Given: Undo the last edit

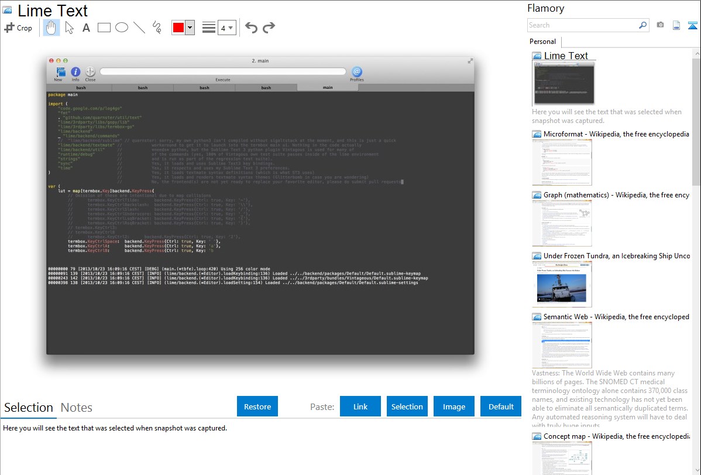Looking at the screenshot, I should [251, 28].
